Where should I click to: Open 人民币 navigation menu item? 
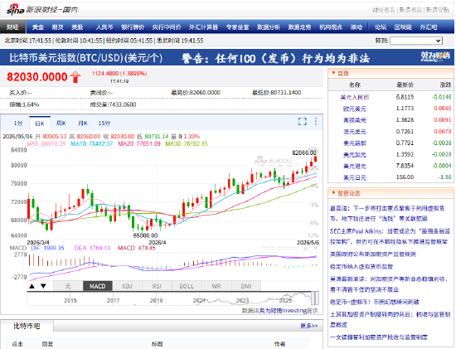click(104, 27)
